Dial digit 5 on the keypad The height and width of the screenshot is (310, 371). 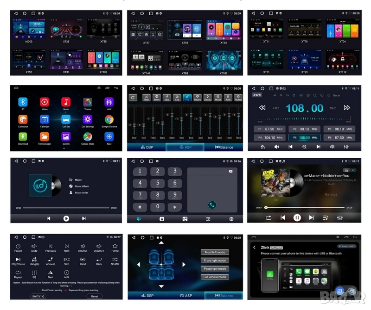tap(158, 183)
